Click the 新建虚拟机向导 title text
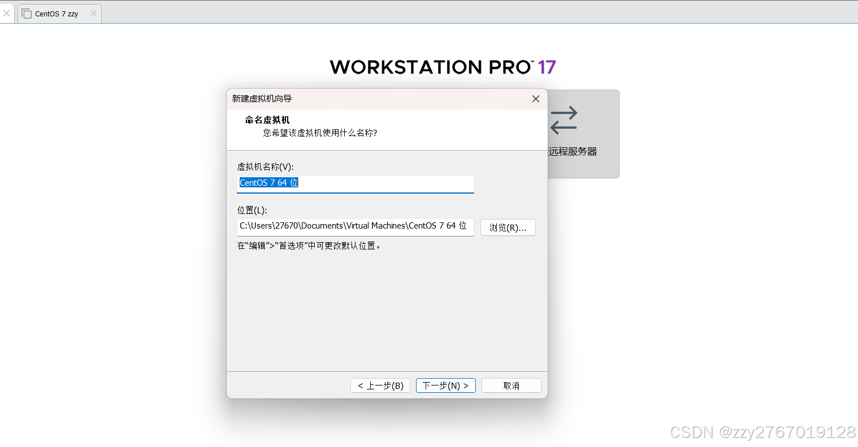The width and height of the screenshot is (858, 447). [262, 99]
